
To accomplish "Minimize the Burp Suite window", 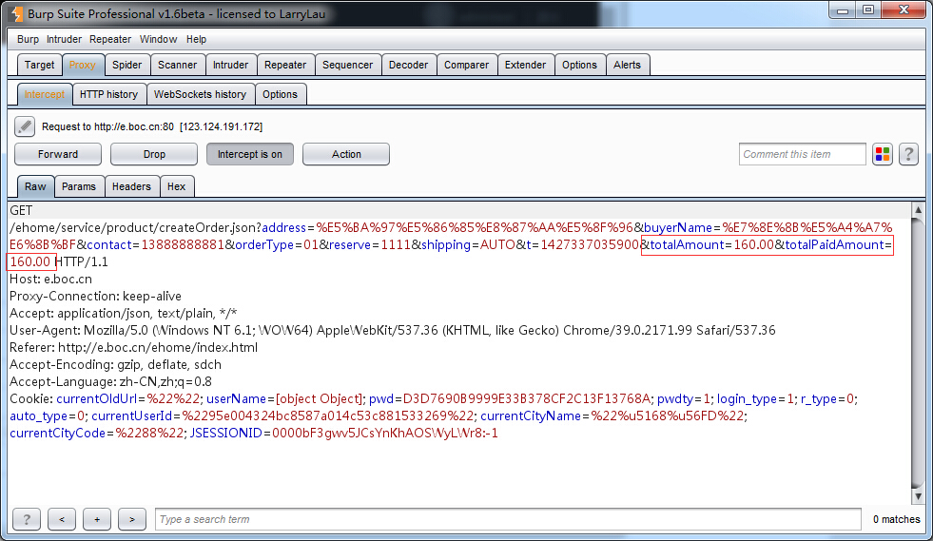I will click(x=843, y=10).
